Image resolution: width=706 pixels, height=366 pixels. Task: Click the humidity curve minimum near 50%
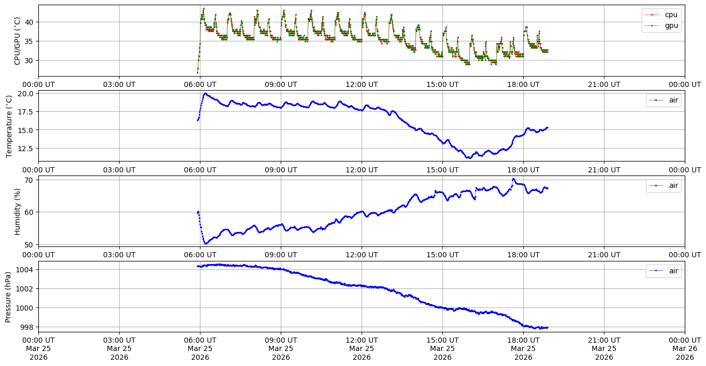[x=206, y=243]
